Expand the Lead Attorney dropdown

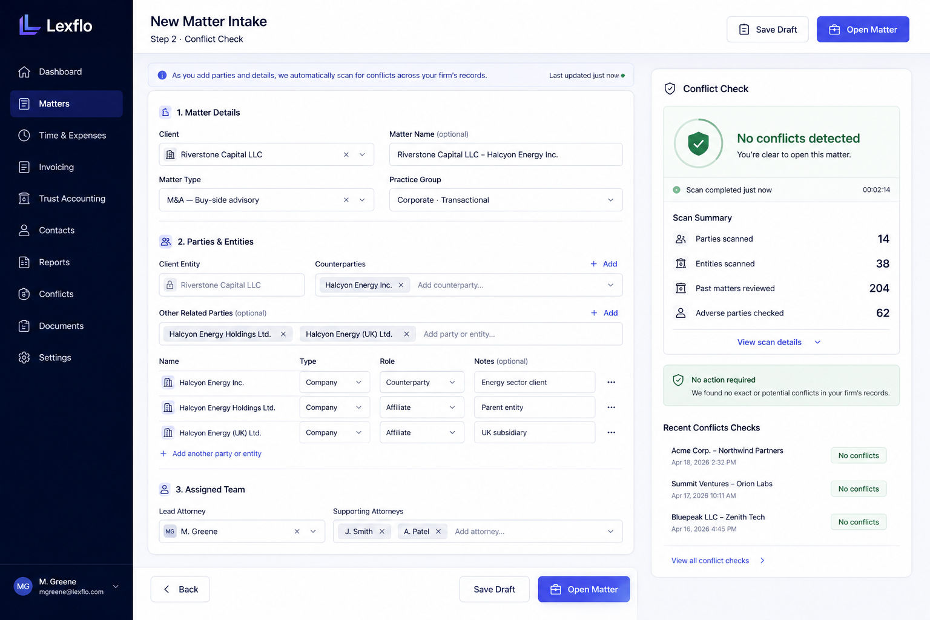click(313, 532)
